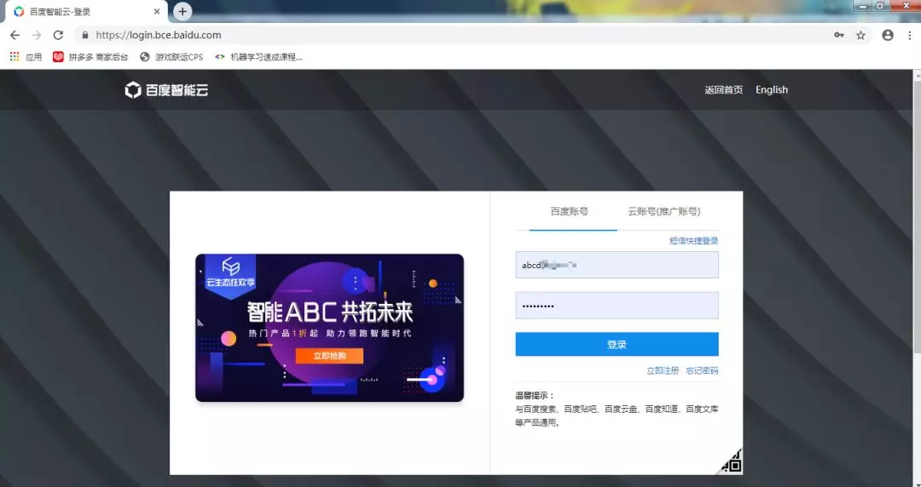
Task: Reload the page with refresh icon
Action: (x=58, y=35)
